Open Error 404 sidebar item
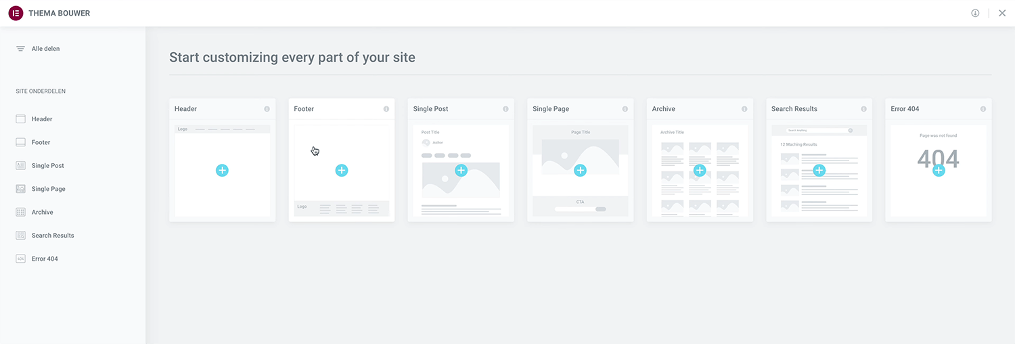Screen dimensions: 1015x344 click(x=45, y=259)
